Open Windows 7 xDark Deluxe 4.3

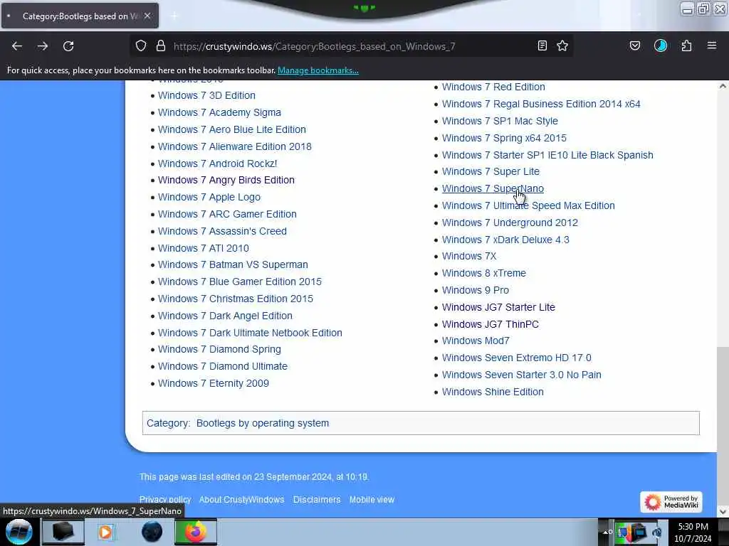click(505, 240)
